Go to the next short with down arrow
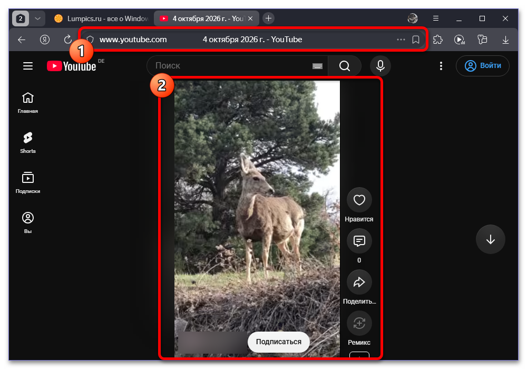This screenshot has height=369, width=527. (490, 239)
